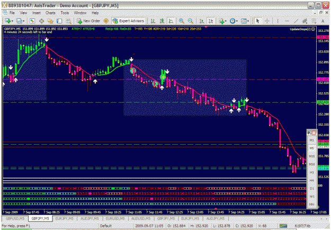Viewport: 331px width, 230px height.
Task: Switch to the GBPUSD,M5 chart tab
Action: (15, 218)
